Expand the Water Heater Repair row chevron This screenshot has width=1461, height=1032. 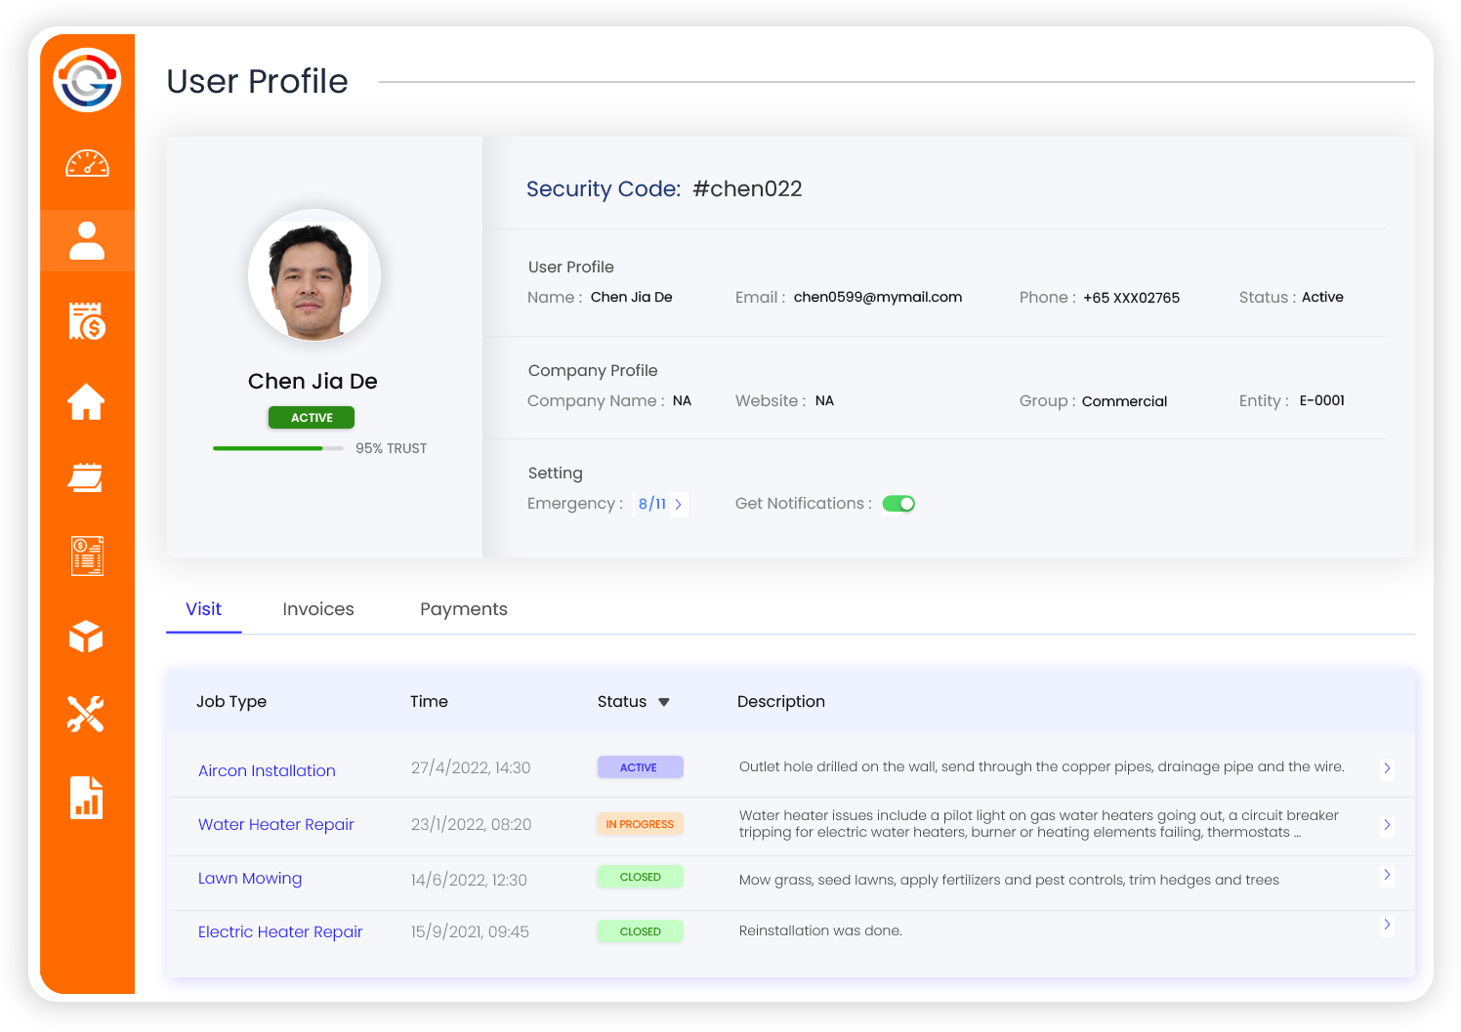(x=1387, y=825)
